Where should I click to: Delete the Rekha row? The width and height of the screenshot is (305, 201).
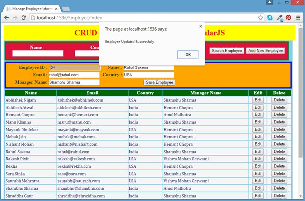[x=279, y=166]
